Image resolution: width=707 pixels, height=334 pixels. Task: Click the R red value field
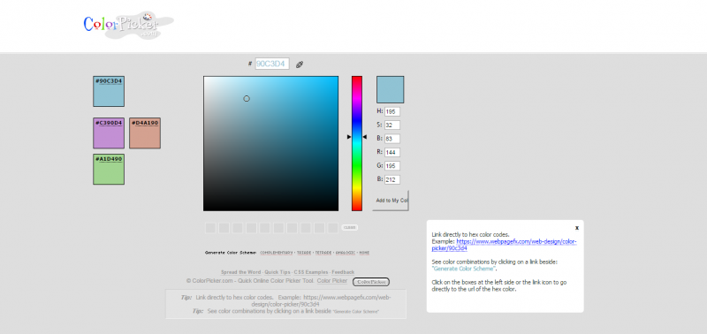[392, 152]
